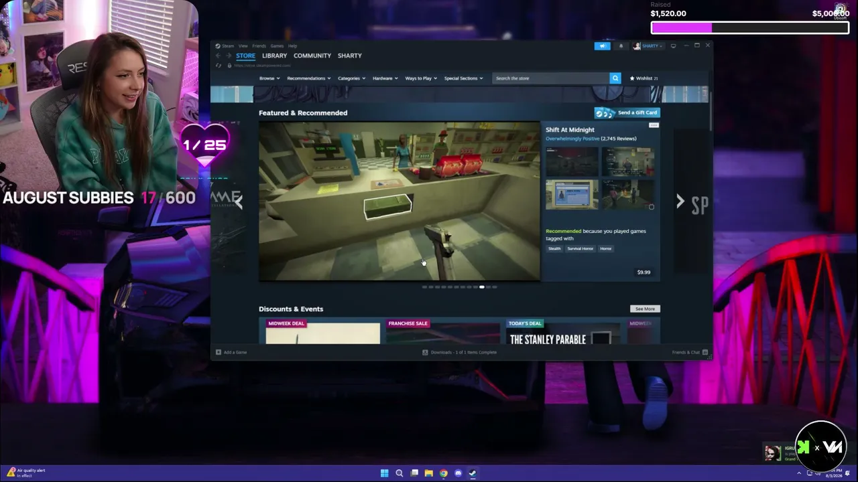
Task: Open the first Shift At Midnight screenshot thumbnail
Action: point(572,161)
